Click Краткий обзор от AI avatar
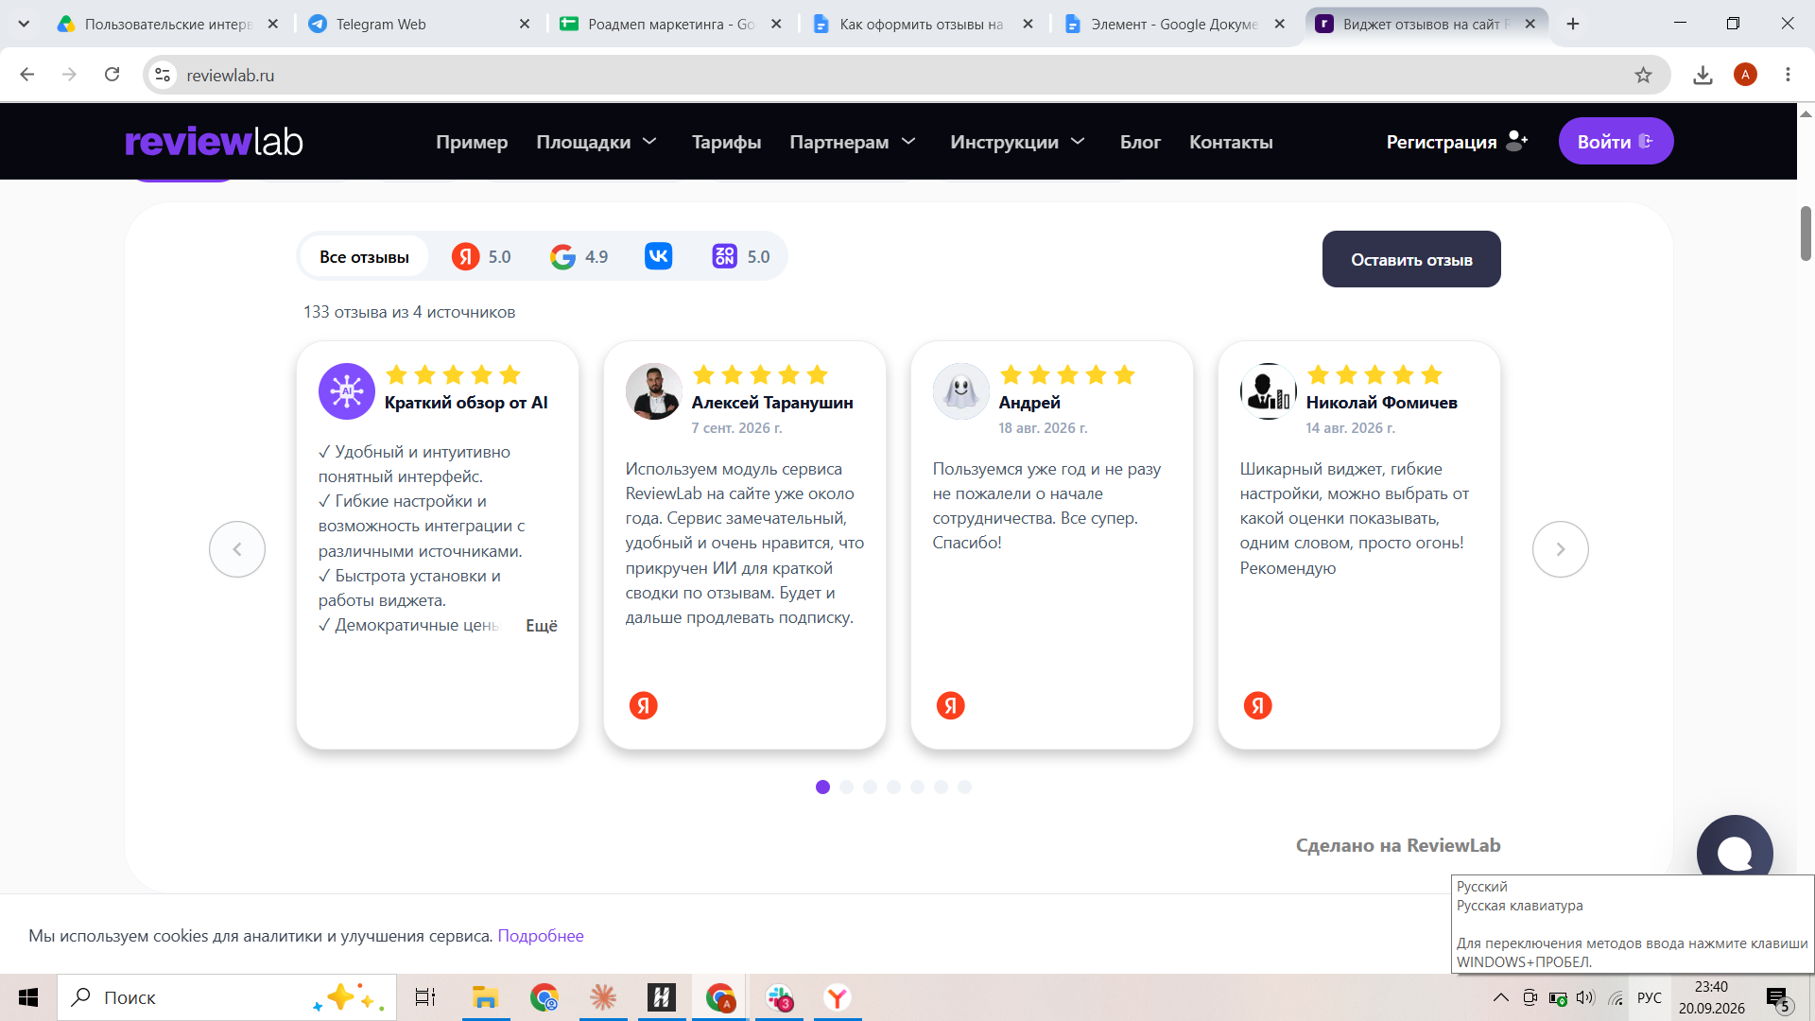 [x=347, y=390]
